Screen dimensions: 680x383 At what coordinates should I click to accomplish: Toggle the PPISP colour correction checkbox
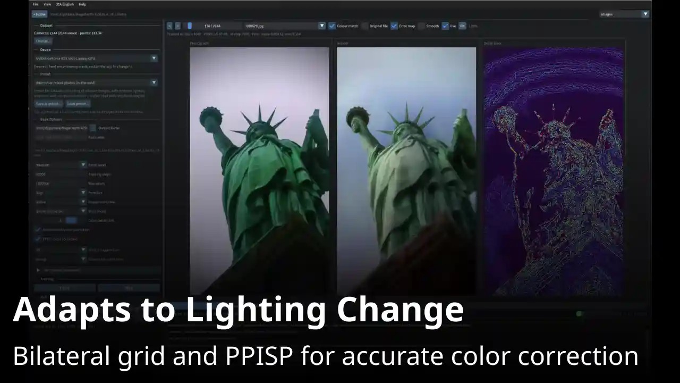click(38, 239)
